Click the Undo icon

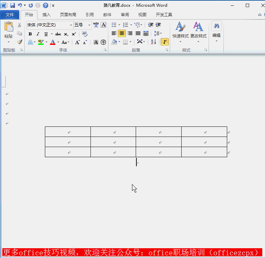[20, 5]
